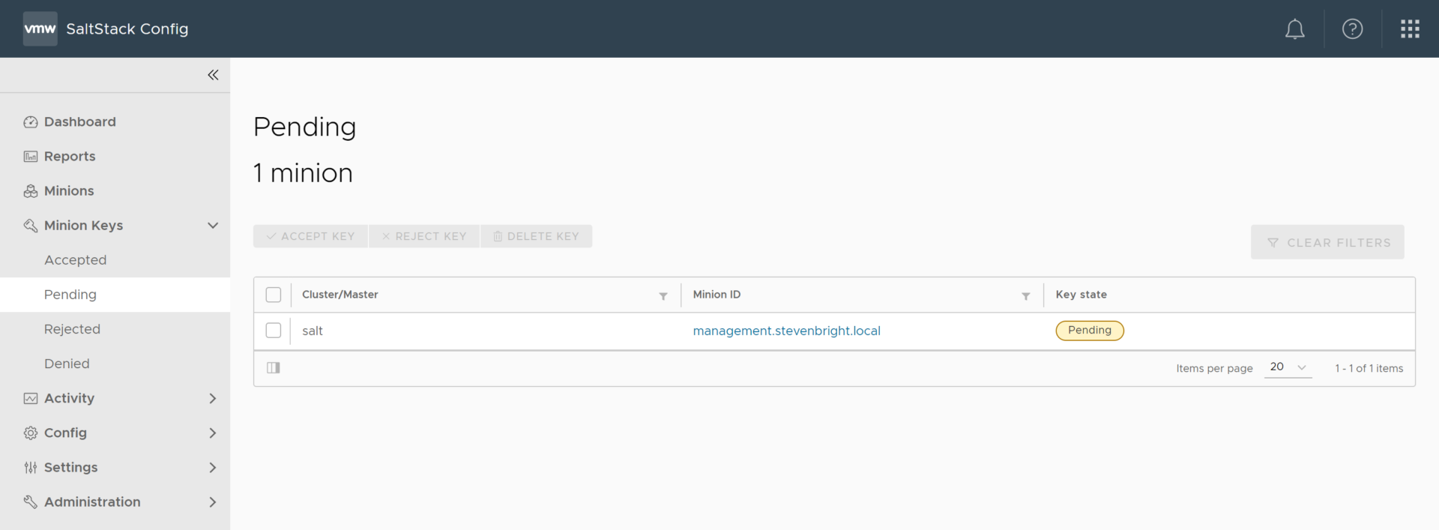Open Accepted under Minion Keys
The height and width of the screenshot is (530, 1439).
point(76,260)
